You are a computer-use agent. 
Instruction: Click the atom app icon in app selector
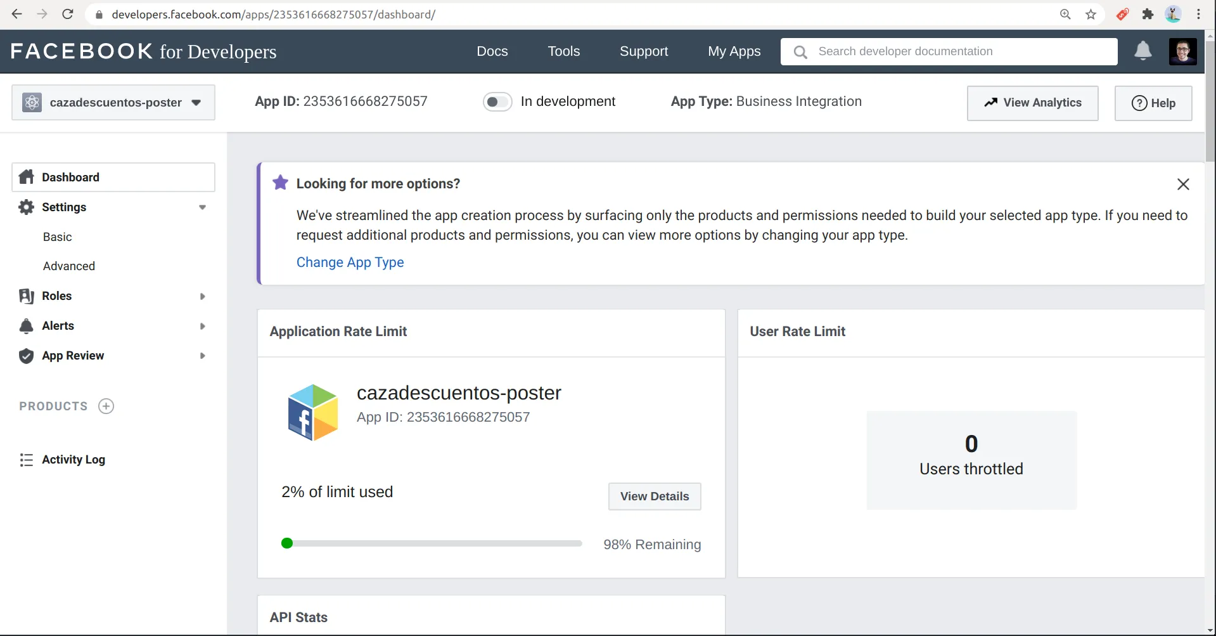32,102
